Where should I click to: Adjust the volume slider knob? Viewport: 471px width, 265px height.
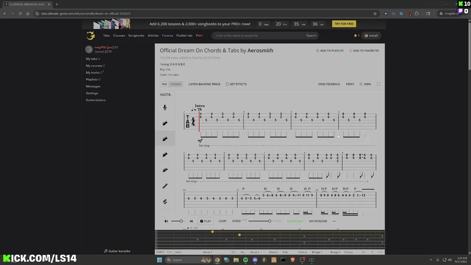(x=181, y=221)
